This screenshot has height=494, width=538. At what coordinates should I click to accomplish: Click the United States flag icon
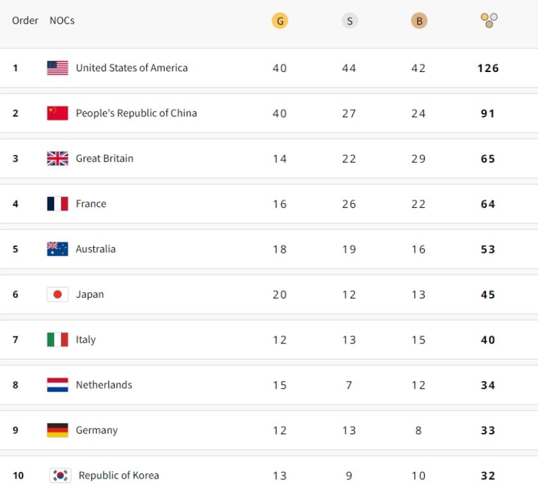click(57, 68)
